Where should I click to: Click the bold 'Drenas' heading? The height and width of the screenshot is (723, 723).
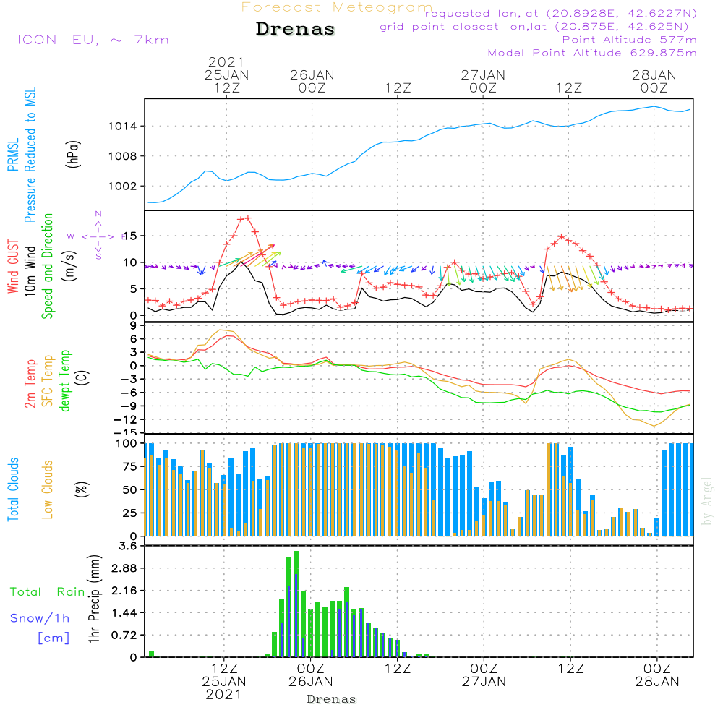pos(295,29)
